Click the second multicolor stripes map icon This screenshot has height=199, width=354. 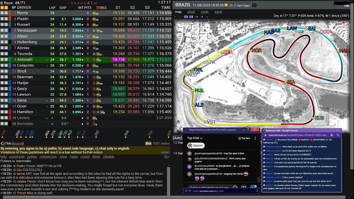coord(191,17)
